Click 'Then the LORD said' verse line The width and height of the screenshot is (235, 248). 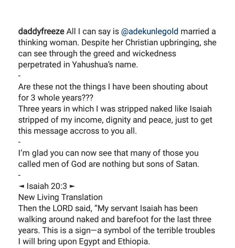[108, 208]
